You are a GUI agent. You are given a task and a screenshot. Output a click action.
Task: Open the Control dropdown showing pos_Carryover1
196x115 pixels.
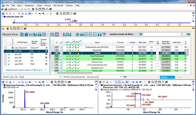(120, 77)
